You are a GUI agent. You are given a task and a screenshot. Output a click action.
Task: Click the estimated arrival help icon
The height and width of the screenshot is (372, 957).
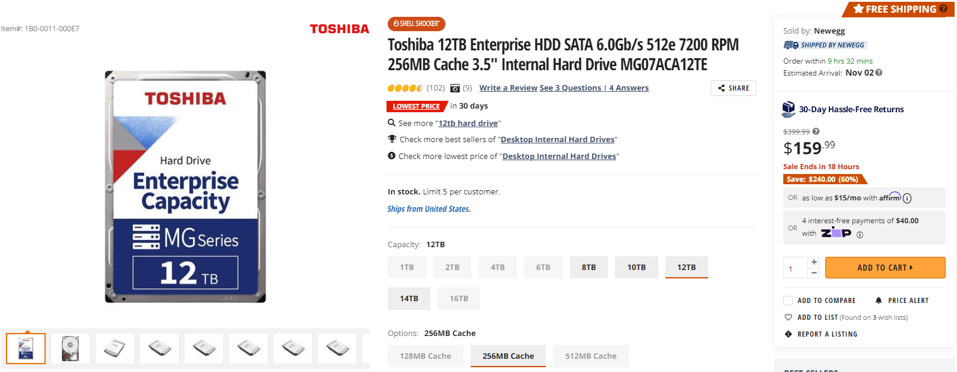[879, 73]
